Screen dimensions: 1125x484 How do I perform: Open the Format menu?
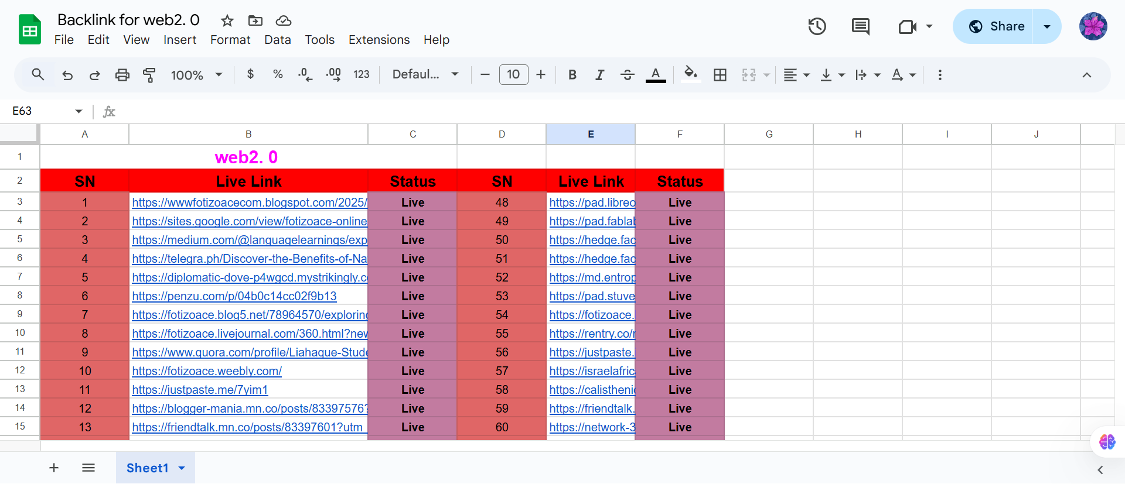point(230,40)
